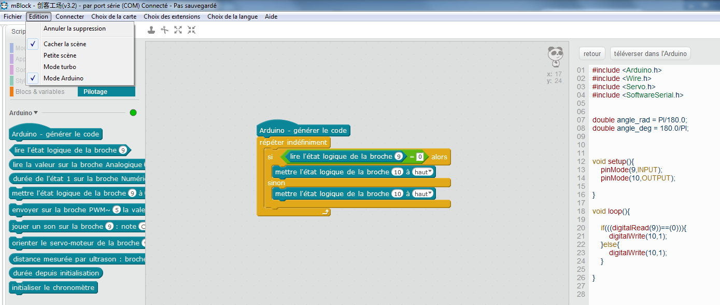
Task: Click the loop arrow on répéter indéfiniment block
Action: (325, 212)
